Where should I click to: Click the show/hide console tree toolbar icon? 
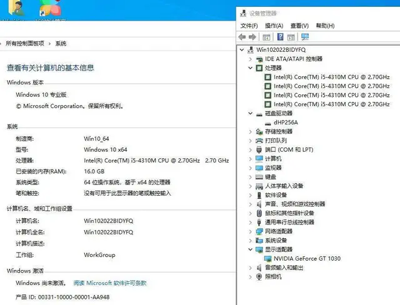pyautogui.click(x=266, y=37)
